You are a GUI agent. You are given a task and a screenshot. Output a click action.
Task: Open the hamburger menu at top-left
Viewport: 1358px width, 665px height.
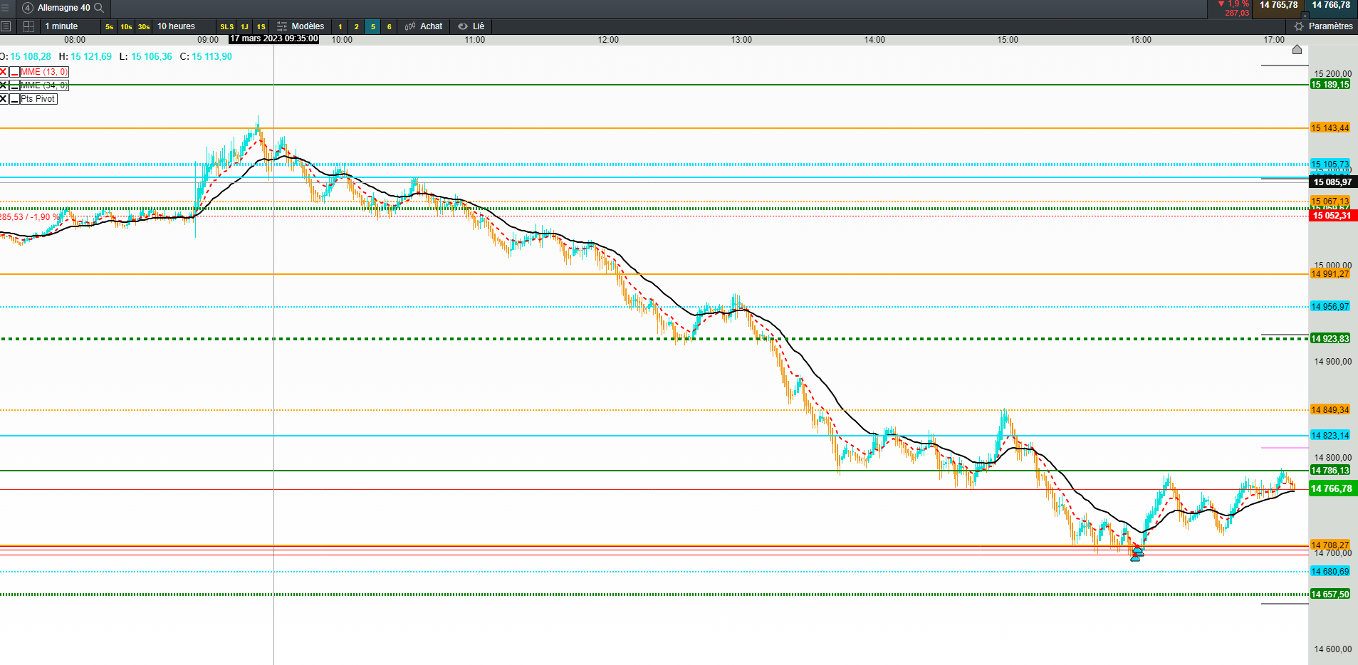click(4, 8)
